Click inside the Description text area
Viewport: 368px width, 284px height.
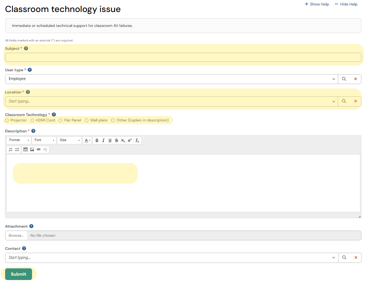pyautogui.click(x=183, y=183)
